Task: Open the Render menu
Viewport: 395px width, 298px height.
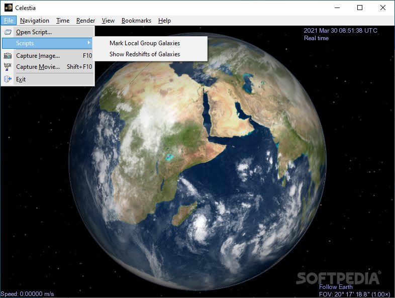Action: pyautogui.click(x=85, y=21)
